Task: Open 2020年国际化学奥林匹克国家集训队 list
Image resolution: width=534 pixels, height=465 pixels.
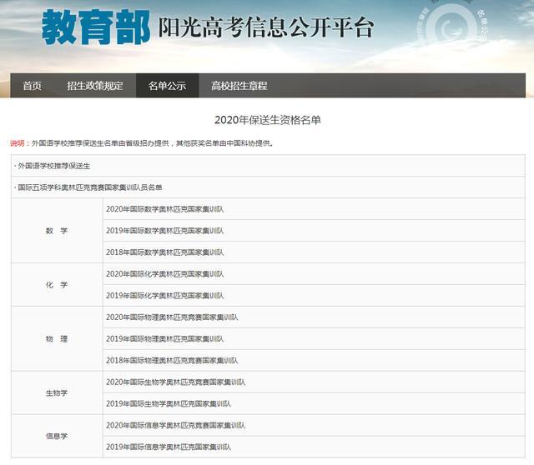Action: (165, 274)
